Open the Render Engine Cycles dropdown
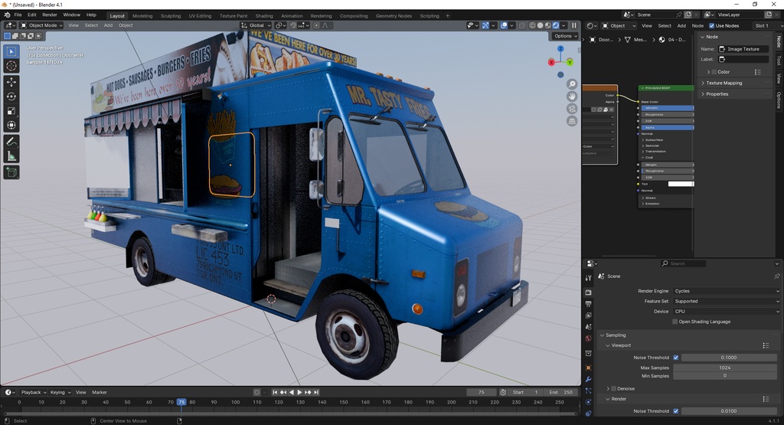The width and height of the screenshot is (784, 425). [x=726, y=291]
